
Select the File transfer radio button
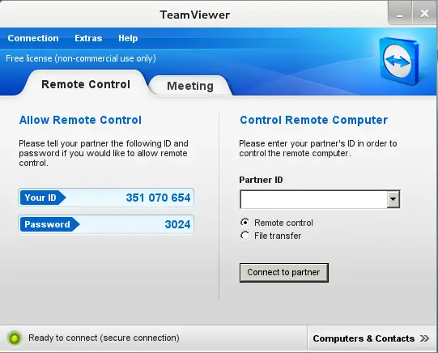tap(245, 236)
